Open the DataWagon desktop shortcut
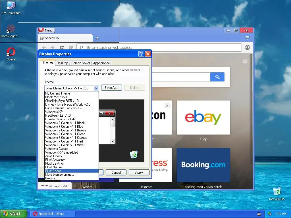 click(11, 31)
